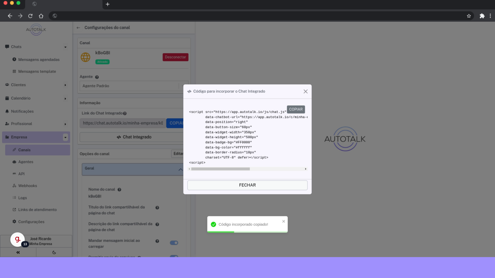Open Links de atendimento

37,210
